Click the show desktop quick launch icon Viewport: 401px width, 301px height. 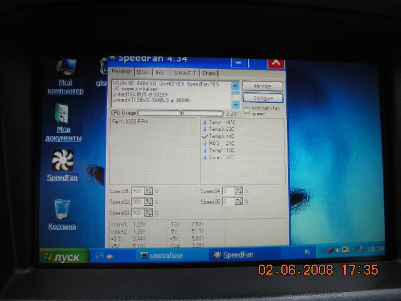click(x=99, y=255)
